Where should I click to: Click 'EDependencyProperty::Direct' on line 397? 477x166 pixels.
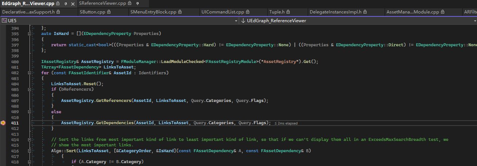(x=370, y=45)
